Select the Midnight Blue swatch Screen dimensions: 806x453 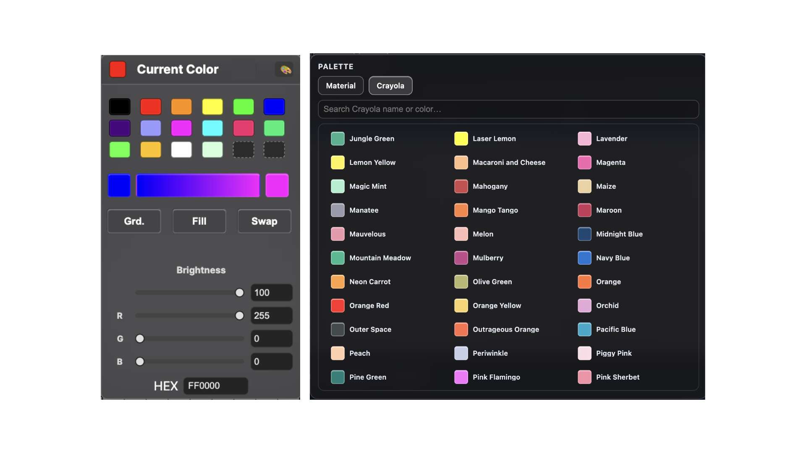pos(584,234)
